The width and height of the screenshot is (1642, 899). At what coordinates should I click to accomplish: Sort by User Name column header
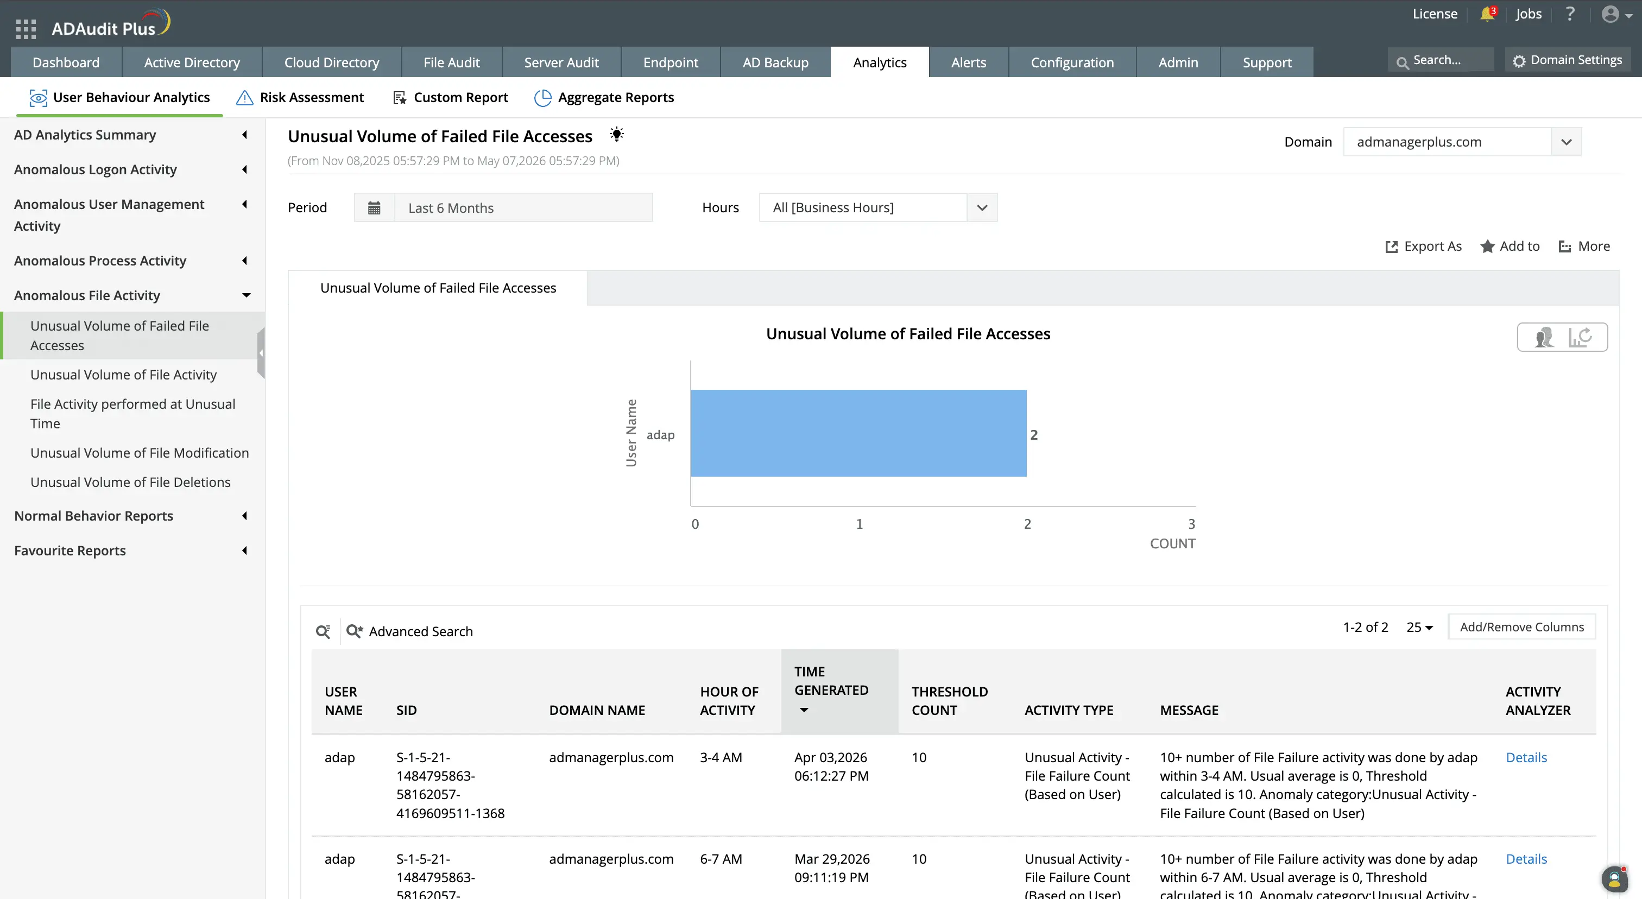pos(344,701)
